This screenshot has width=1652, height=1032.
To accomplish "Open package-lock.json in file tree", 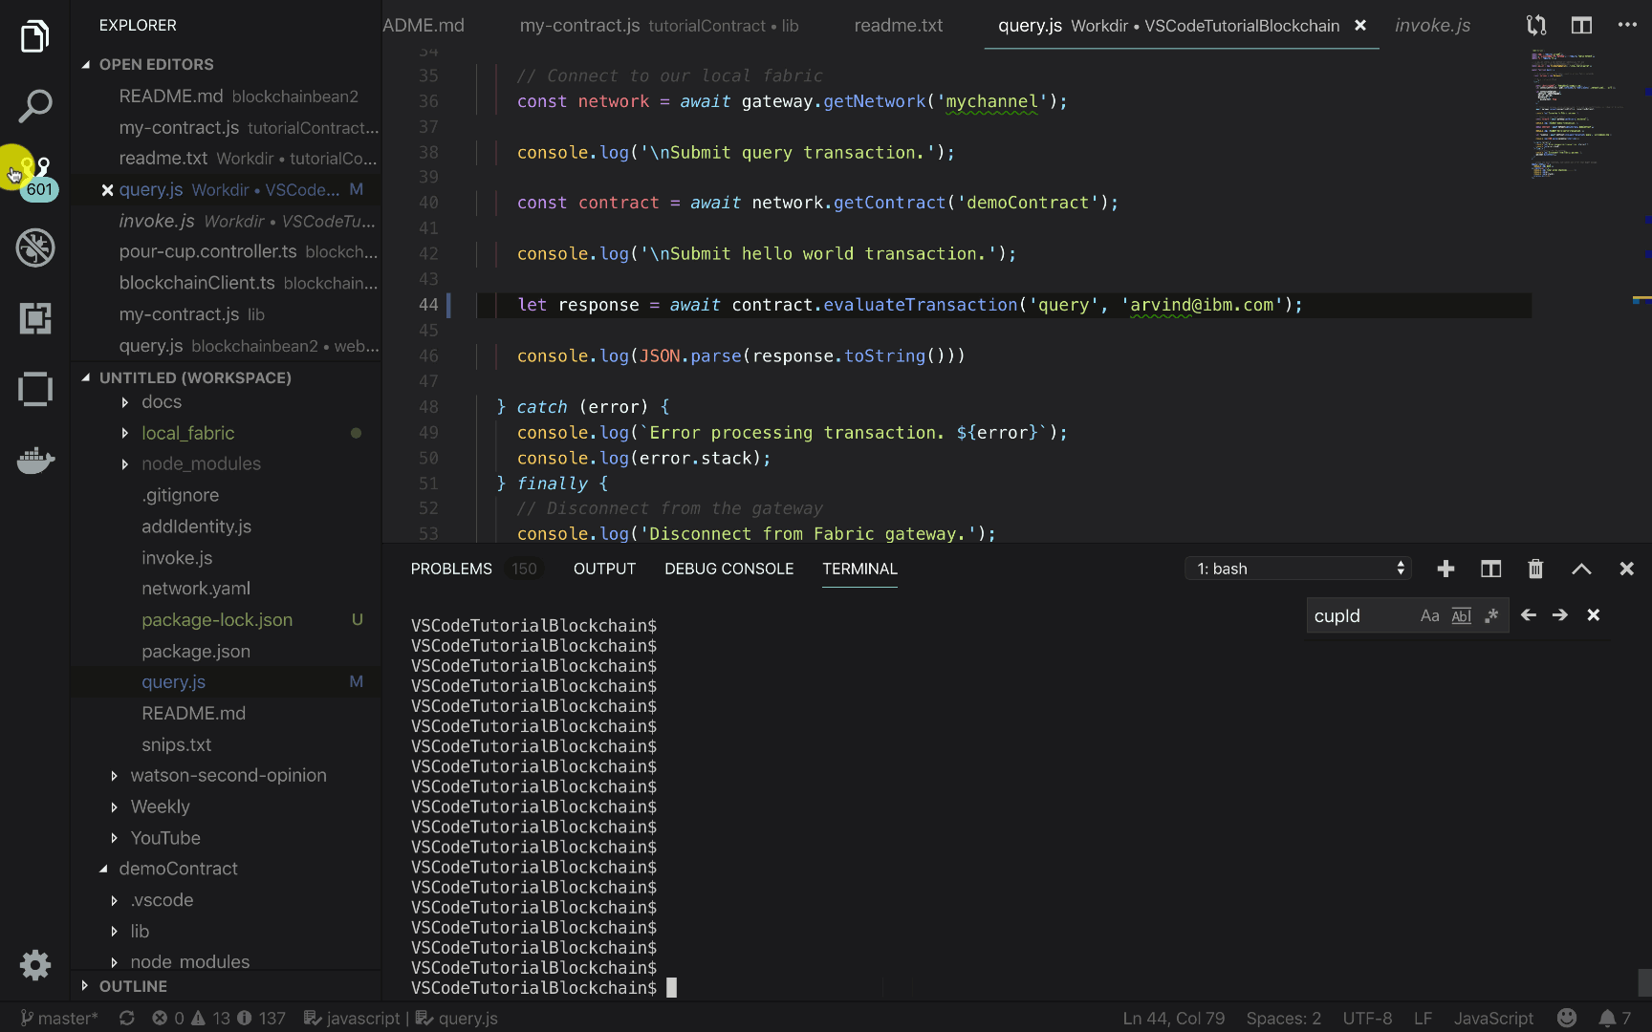I will tap(217, 620).
